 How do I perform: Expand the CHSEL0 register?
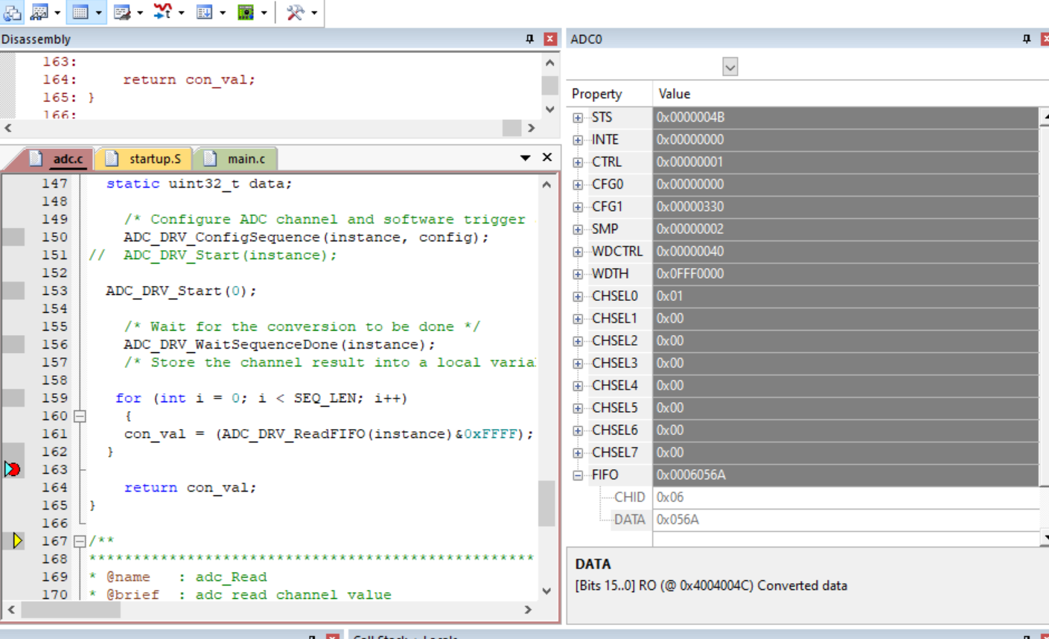578,296
